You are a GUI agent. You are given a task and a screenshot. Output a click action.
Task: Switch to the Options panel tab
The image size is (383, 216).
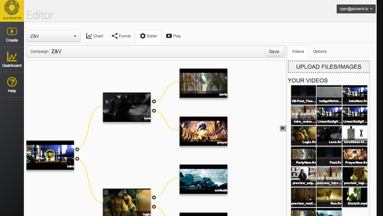[x=319, y=51]
